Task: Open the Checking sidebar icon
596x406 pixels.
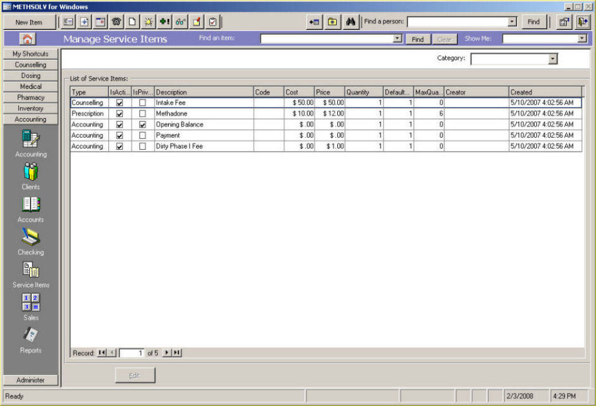Action: pos(30,237)
